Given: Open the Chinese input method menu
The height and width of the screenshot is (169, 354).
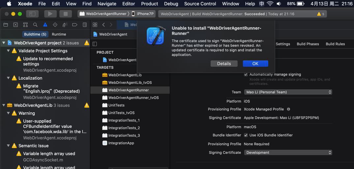Looking at the screenshot, I should [261, 4].
